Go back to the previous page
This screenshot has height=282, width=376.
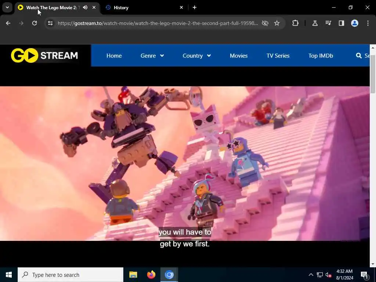click(x=8, y=23)
